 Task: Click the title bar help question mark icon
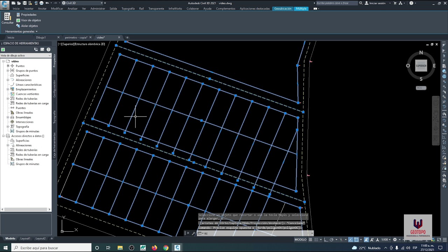pos(411,3)
